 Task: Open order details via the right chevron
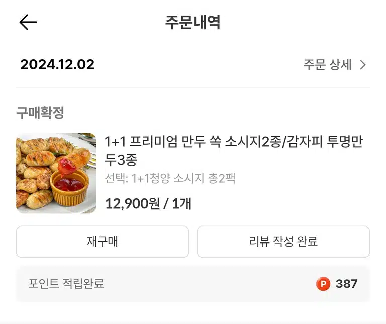(363, 65)
